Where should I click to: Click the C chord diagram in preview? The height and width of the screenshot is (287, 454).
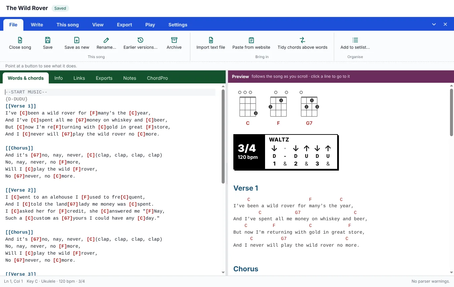point(248,108)
